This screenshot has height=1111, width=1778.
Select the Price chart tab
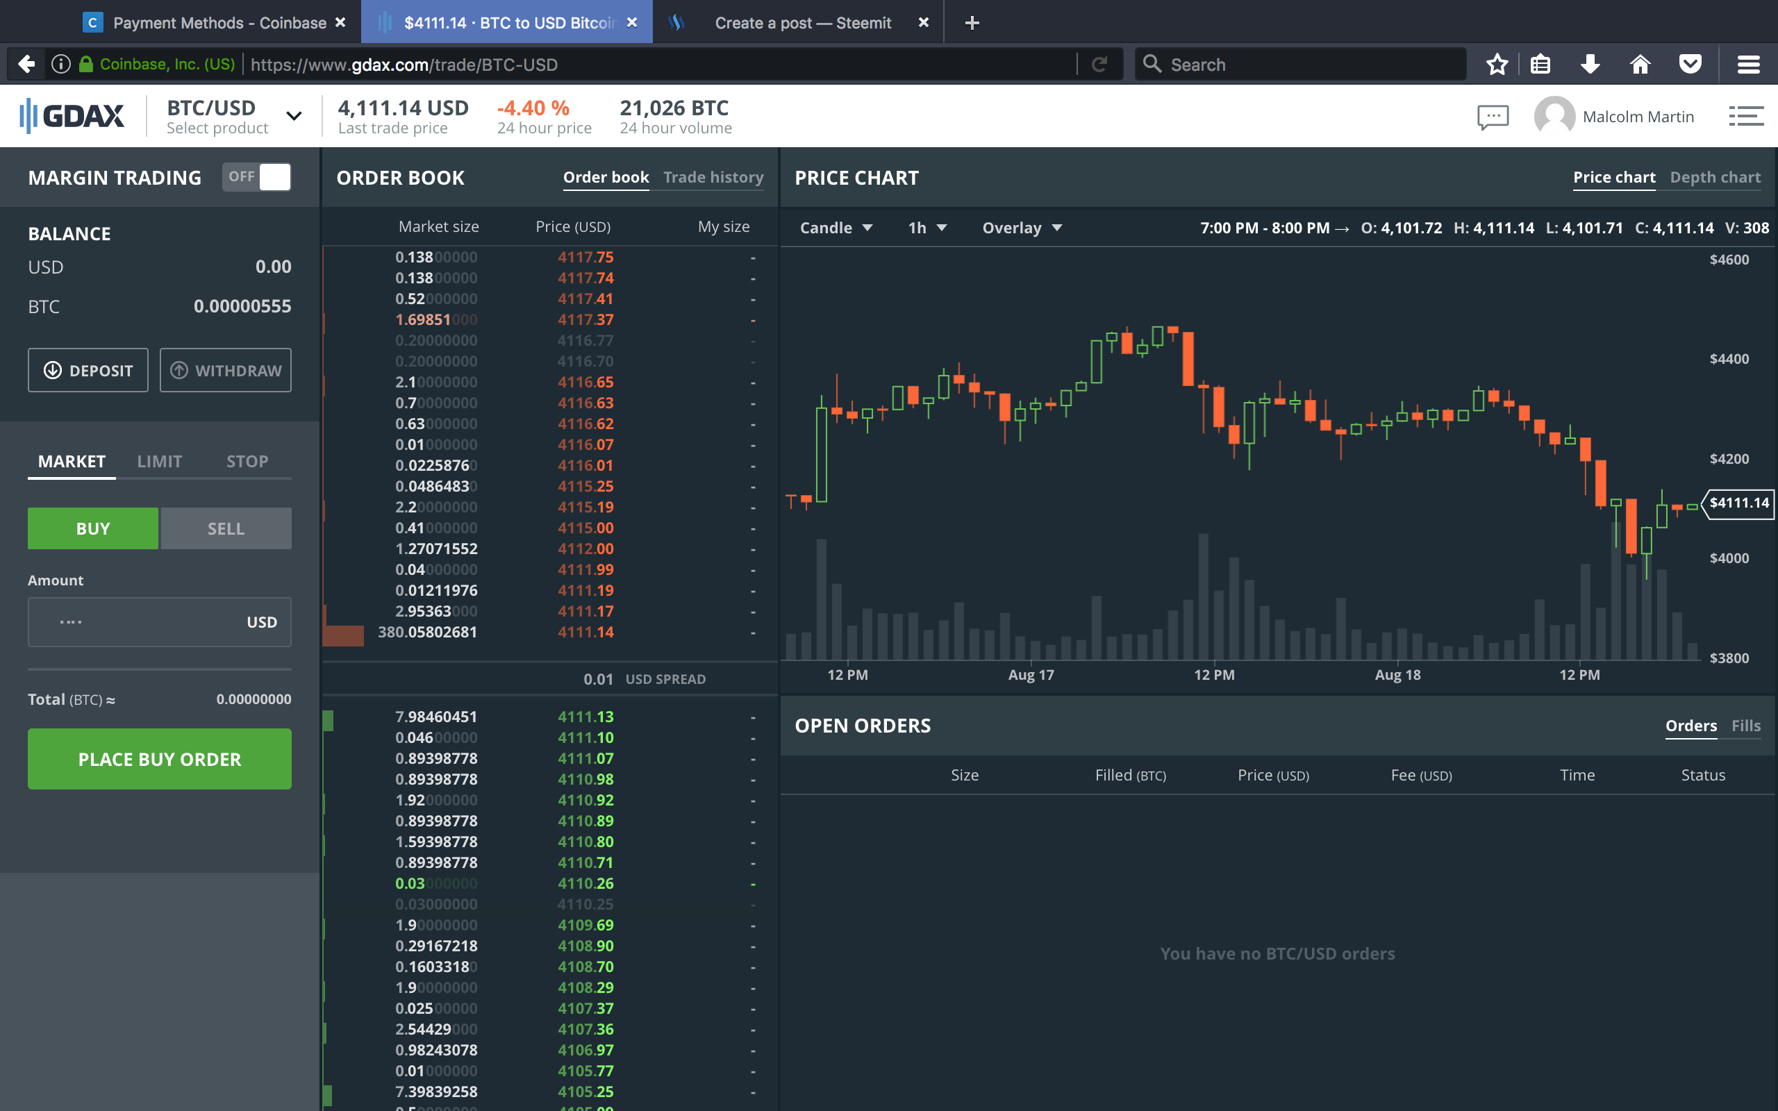(1613, 177)
